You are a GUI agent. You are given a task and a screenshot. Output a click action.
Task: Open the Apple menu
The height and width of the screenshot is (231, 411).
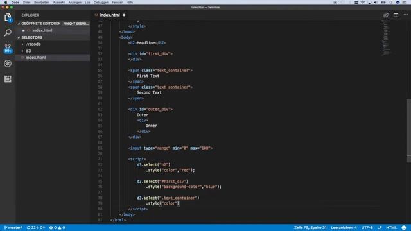click(6, 3)
